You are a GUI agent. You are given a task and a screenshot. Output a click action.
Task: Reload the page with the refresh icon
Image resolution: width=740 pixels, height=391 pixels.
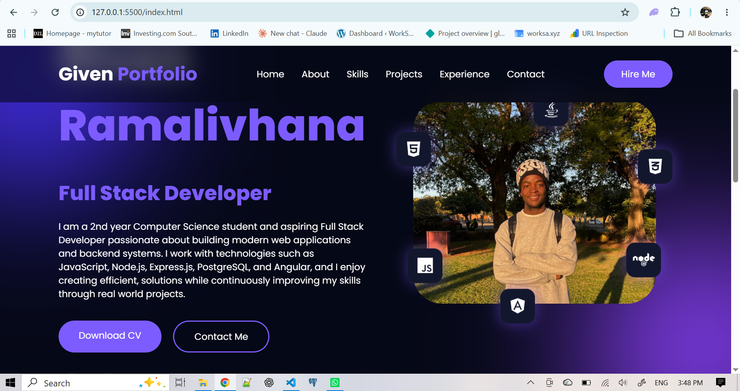click(55, 12)
